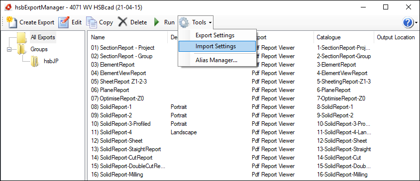Collapse the Groups tree node
Viewport: 420px width, 181px height.
coord(9,50)
